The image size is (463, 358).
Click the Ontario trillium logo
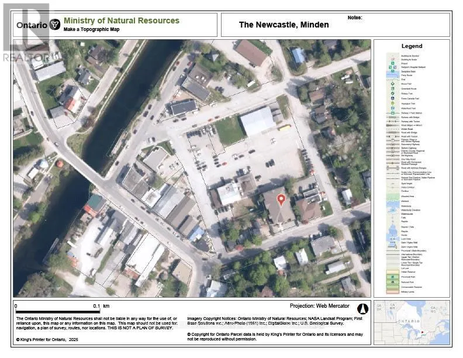(x=54, y=25)
